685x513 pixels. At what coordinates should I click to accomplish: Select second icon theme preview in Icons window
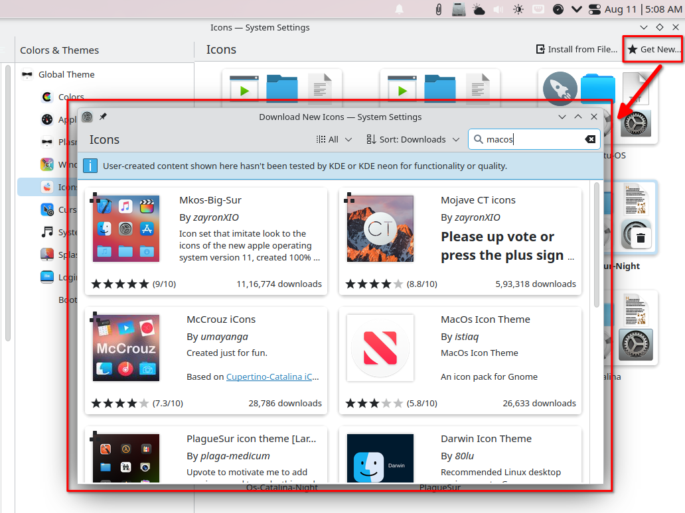[x=440, y=88]
